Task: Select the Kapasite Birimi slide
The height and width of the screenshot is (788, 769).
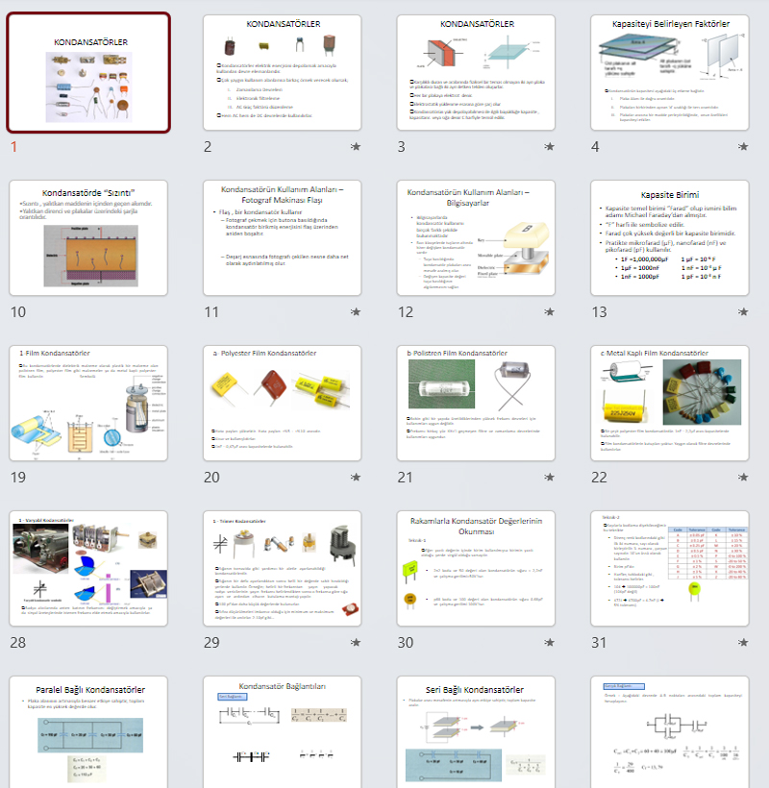Action: pos(670,238)
